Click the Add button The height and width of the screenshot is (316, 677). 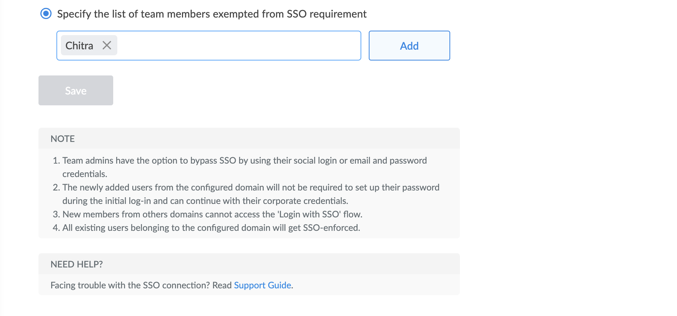pos(409,46)
